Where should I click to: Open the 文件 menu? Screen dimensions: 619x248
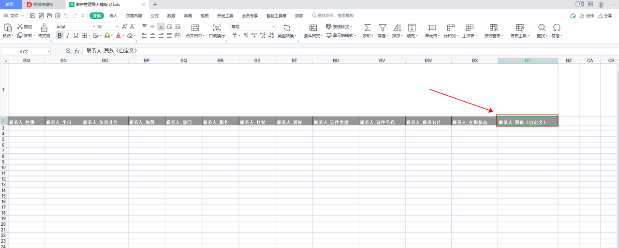14,15
